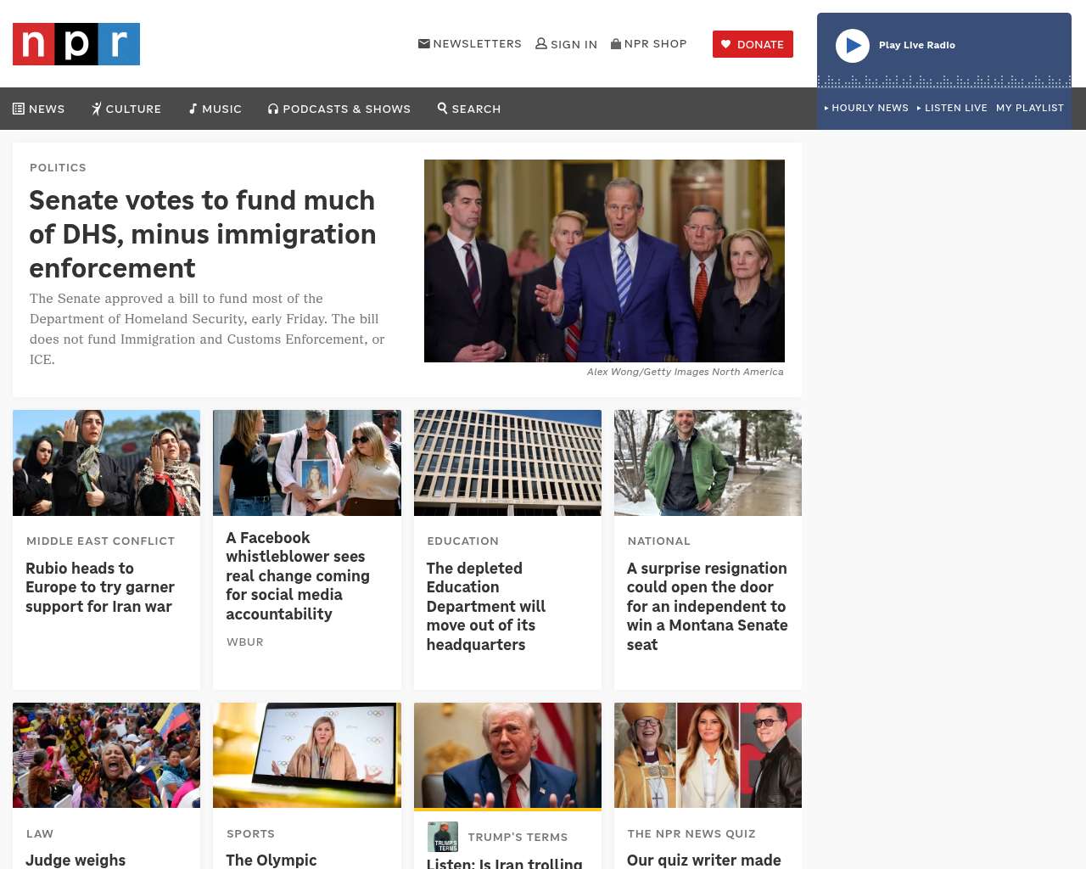
Task: Expand the Listen Live option
Action: coord(952,108)
